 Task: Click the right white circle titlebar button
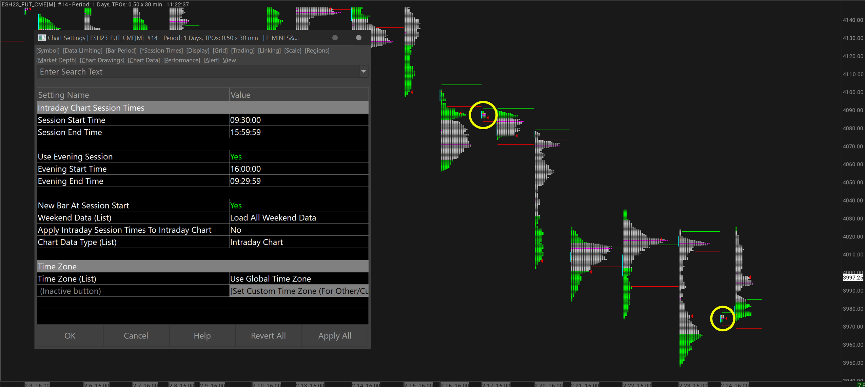[x=358, y=38]
